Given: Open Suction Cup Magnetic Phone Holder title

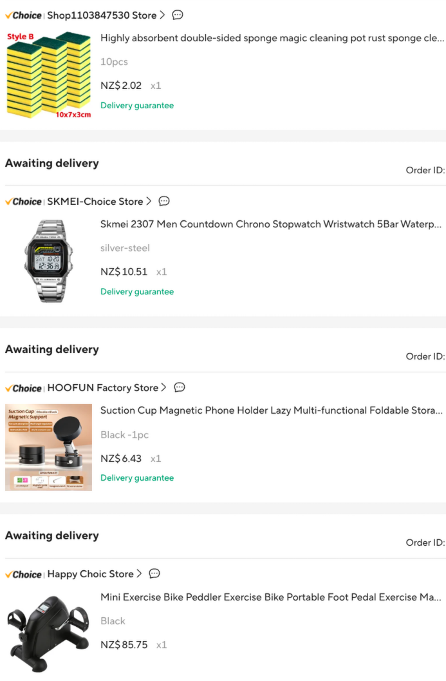Looking at the screenshot, I should click(x=271, y=410).
